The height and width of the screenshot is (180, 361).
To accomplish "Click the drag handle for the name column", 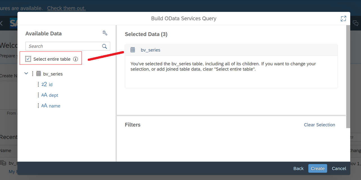I will pos(38,106).
